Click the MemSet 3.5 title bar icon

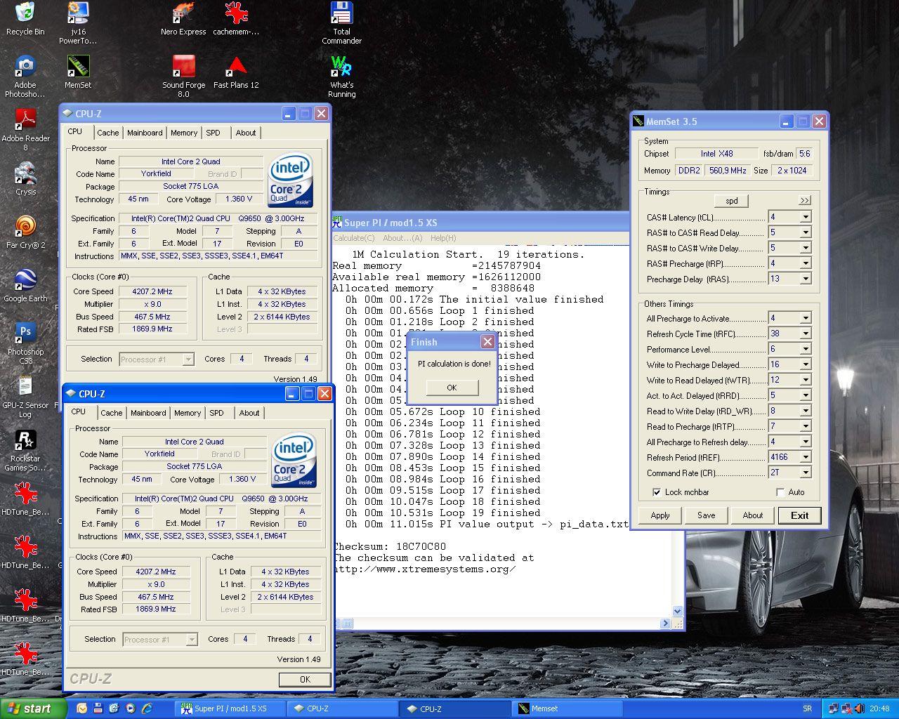(x=638, y=121)
